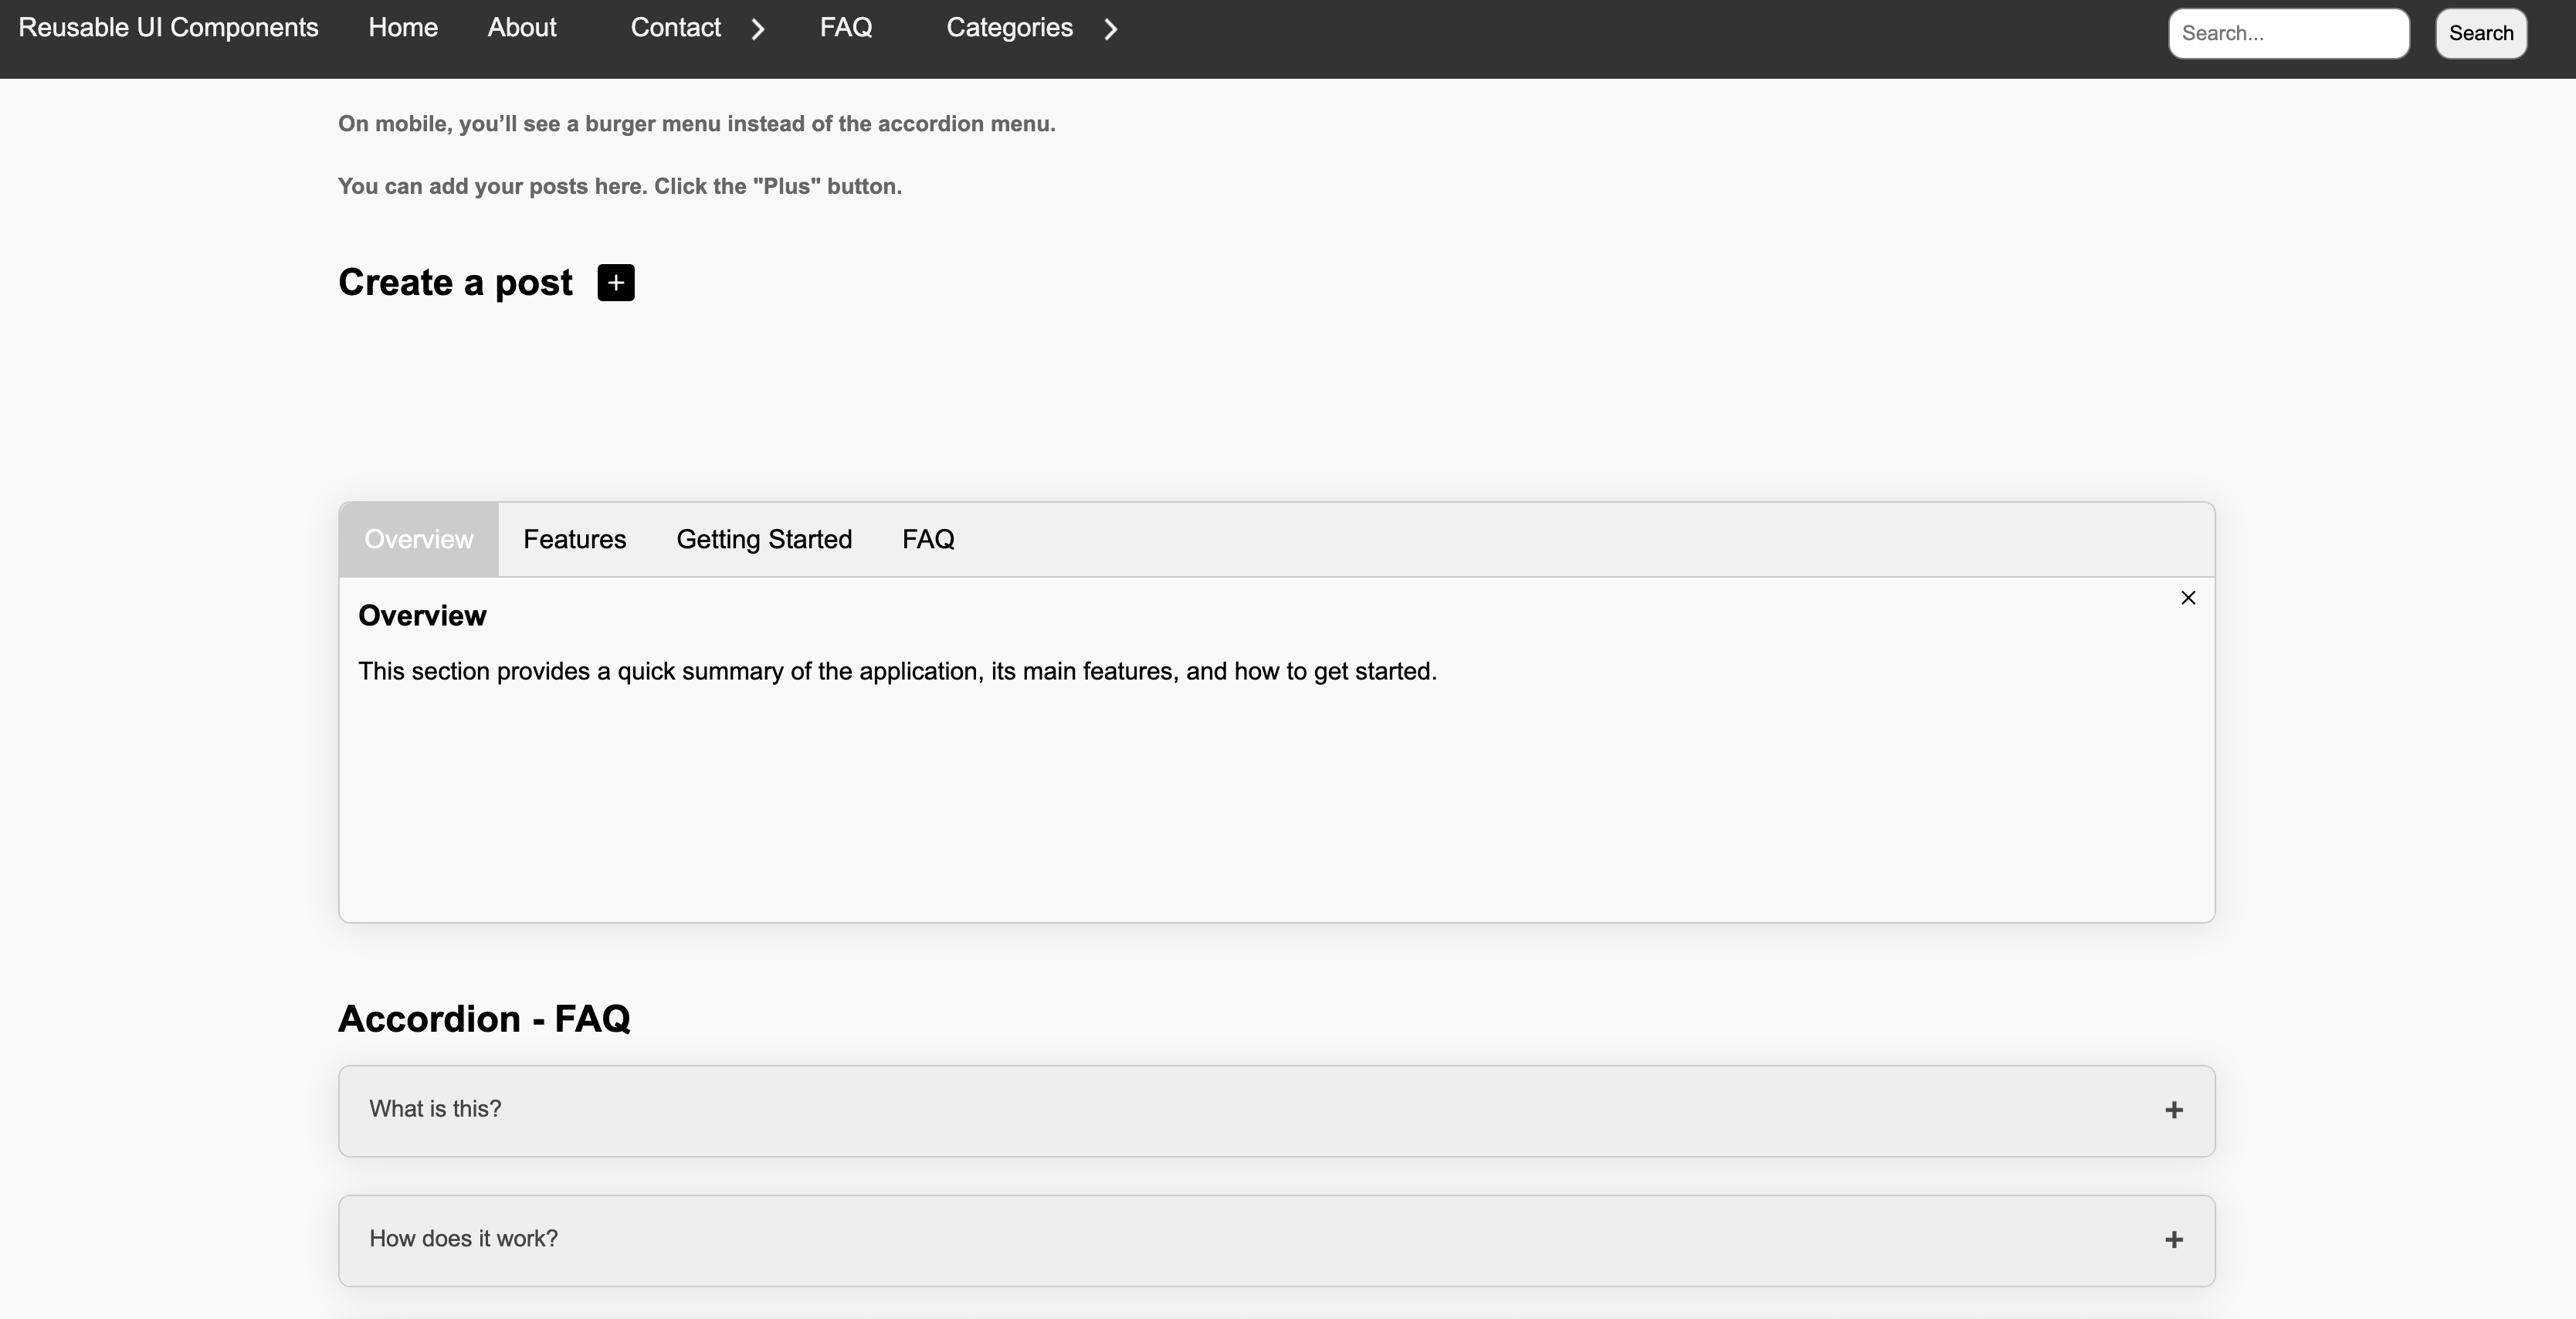Image resolution: width=2576 pixels, height=1319 pixels.
Task: Open the Getting Started tab
Action: click(x=764, y=540)
